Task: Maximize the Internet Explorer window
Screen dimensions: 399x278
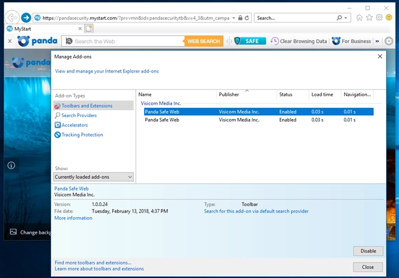Action: pyautogui.click(x=368, y=8)
